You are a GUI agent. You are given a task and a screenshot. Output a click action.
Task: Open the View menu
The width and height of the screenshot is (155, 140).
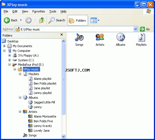[x=25, y=12]
